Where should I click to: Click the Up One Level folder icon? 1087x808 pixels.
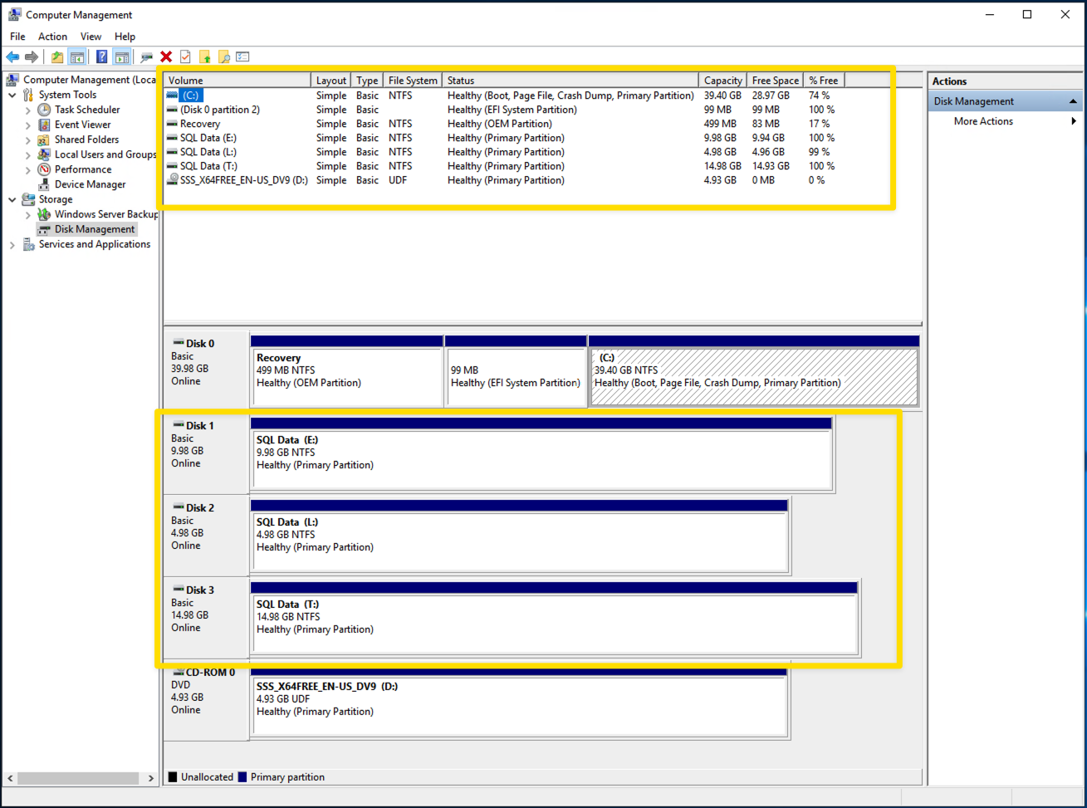point(56,57)
